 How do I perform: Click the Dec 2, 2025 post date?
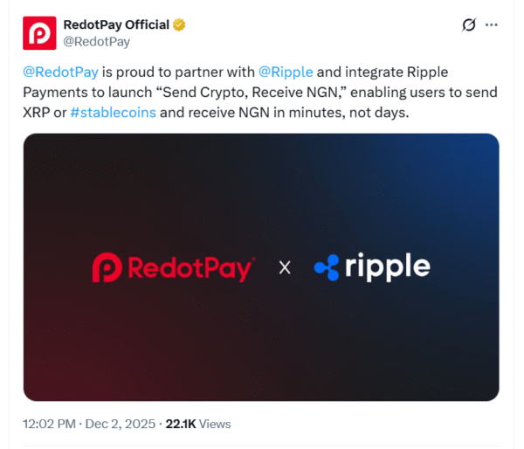pyautogui.click(x=120, y=424)
